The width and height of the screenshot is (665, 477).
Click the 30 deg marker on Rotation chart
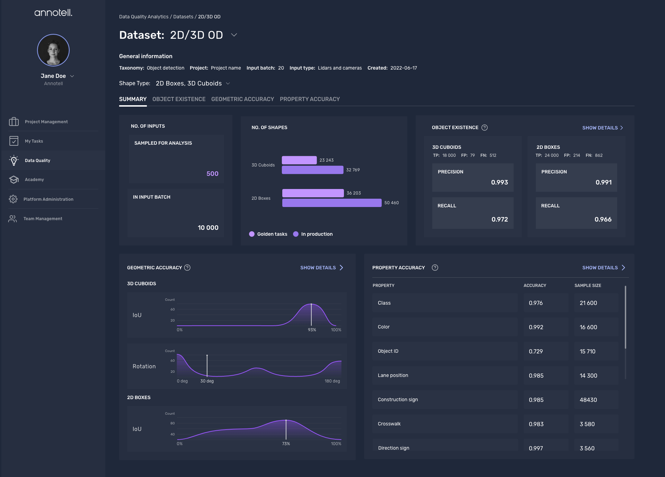(x=207, y=366)
